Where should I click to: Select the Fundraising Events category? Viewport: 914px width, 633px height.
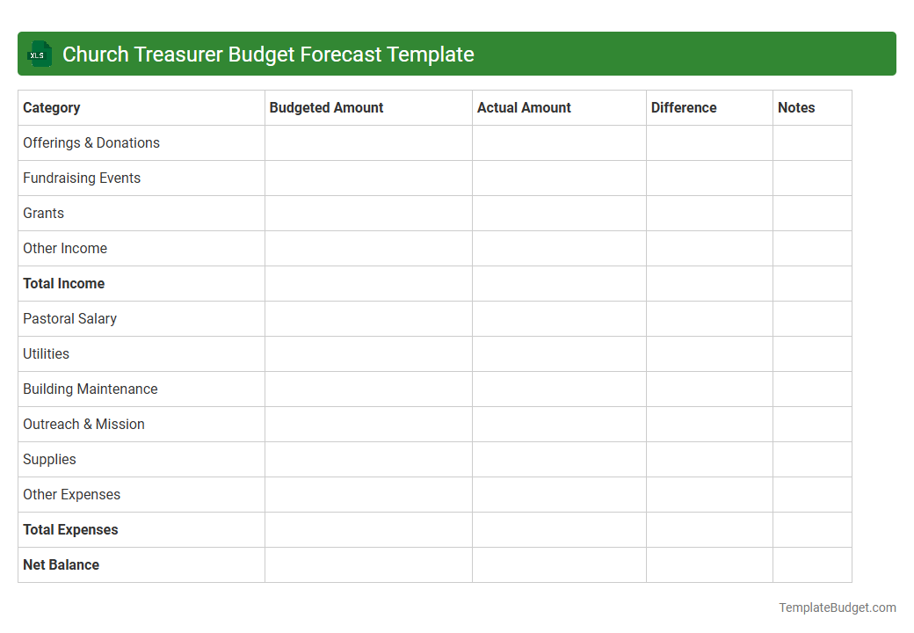tap(82, 178)
